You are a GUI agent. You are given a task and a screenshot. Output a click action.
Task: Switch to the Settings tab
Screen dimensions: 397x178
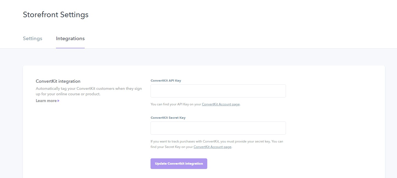point(32,38)
